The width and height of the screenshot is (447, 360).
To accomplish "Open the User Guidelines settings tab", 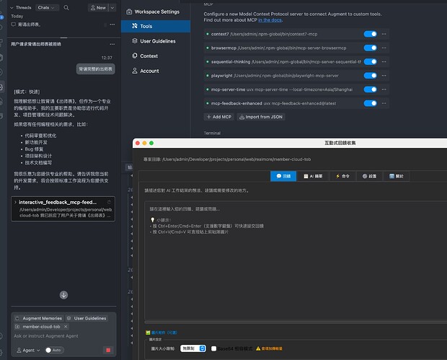I will pyautogui.click(x=156, y=41).
